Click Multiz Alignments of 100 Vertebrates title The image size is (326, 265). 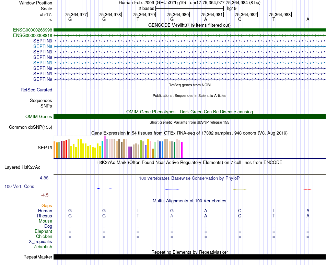189,201
